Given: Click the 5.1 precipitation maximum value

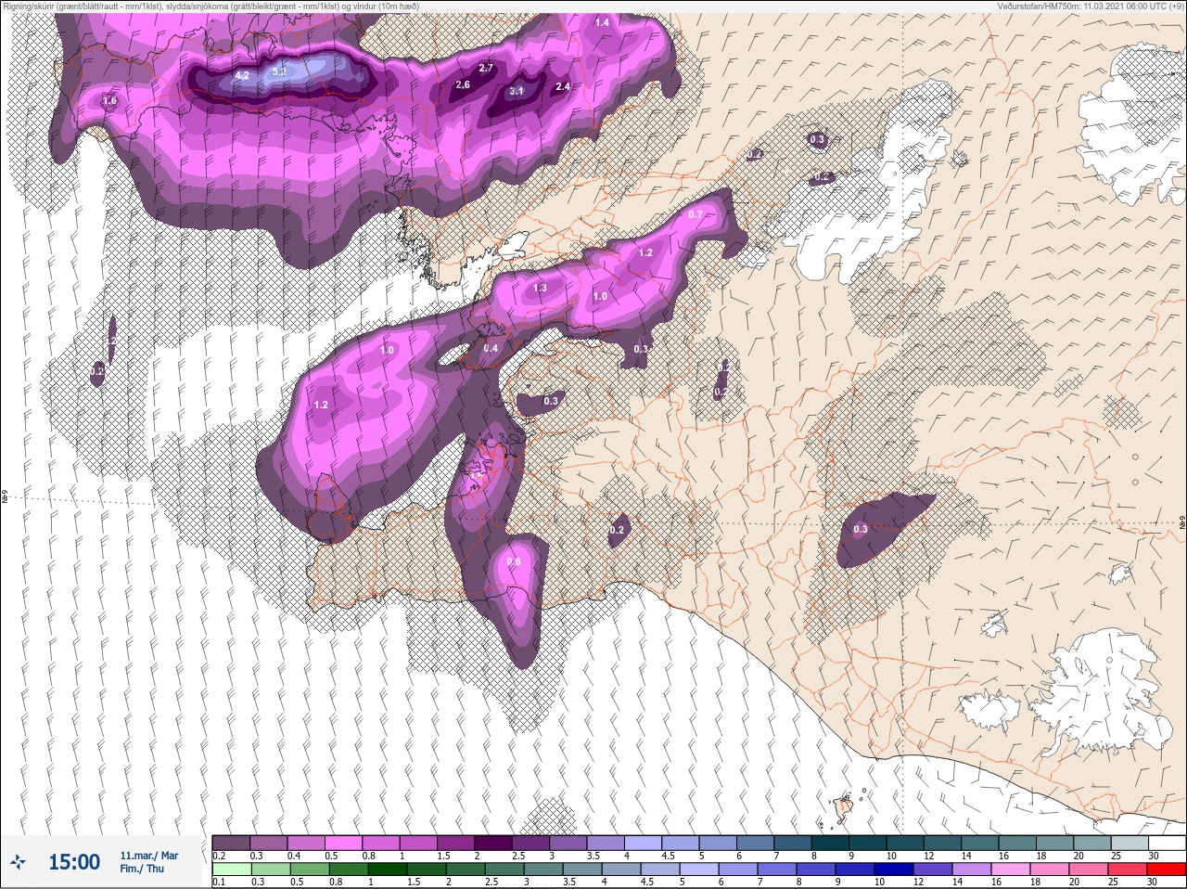Looking at the screenshot, I should (x=280, y=71).
